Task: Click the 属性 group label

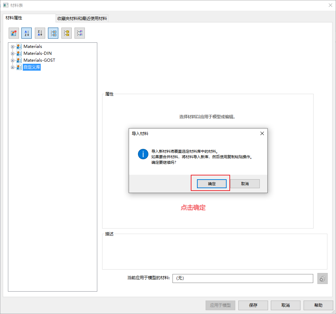Action: tap(109, 94)
